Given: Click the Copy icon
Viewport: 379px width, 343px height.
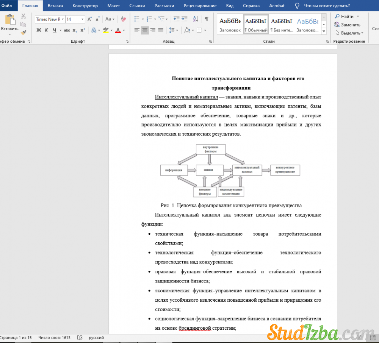Looking at the screenshot, I should (23, 24).
